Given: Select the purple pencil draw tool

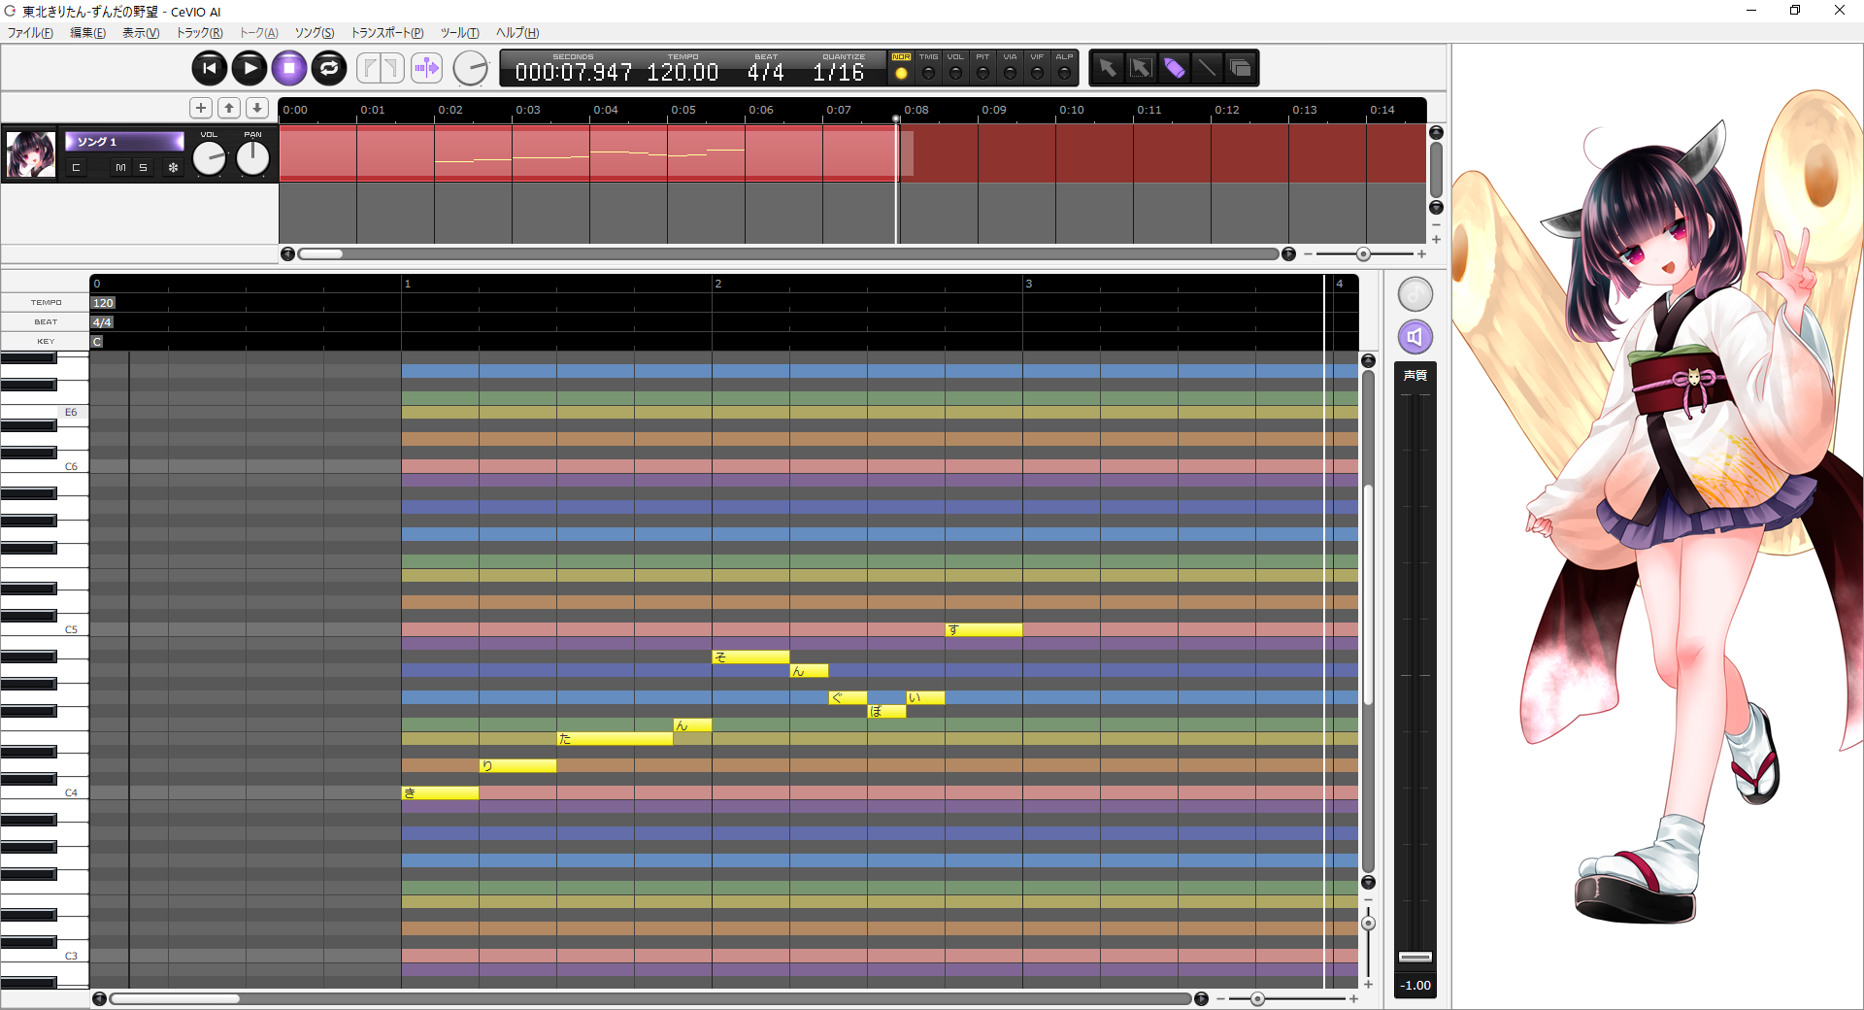Looking at the screenshot, I should coord(1174,68).
